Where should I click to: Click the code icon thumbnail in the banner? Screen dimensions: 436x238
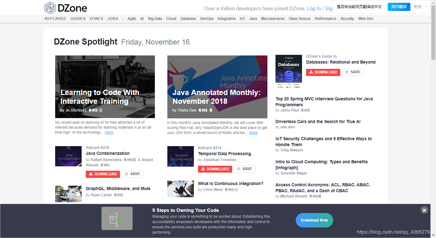pos(117,218)
